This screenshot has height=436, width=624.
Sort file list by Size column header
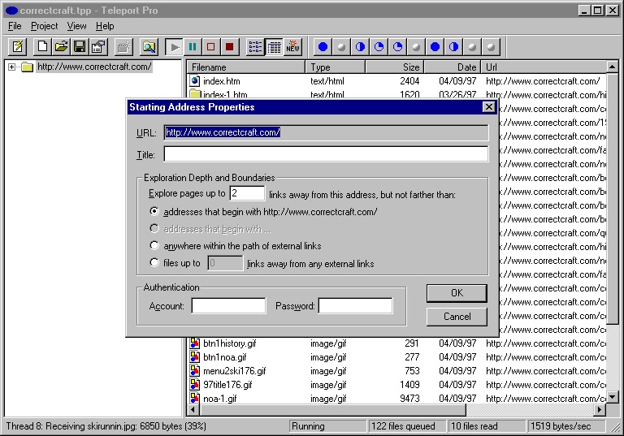click(394, 67)
